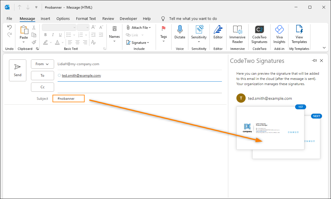Launch the Editor pen tool
Viewport: 331px width, 199px height.
click(x=218, y=32)
